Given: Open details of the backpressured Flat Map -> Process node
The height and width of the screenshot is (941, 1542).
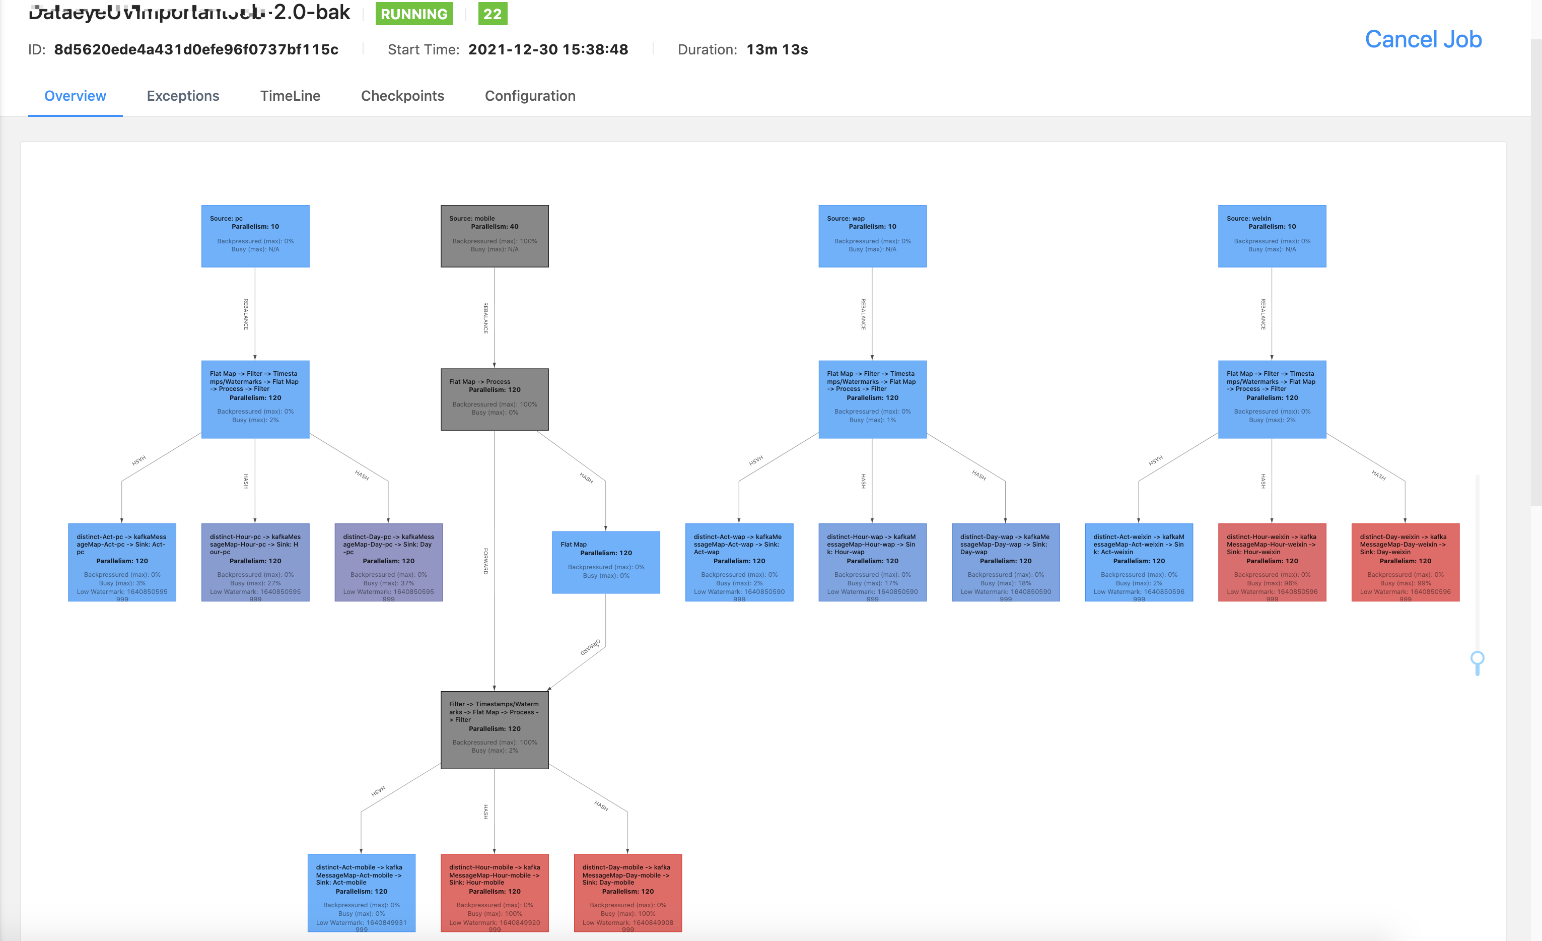Looking at the screenshot, I should coord(494,399).
